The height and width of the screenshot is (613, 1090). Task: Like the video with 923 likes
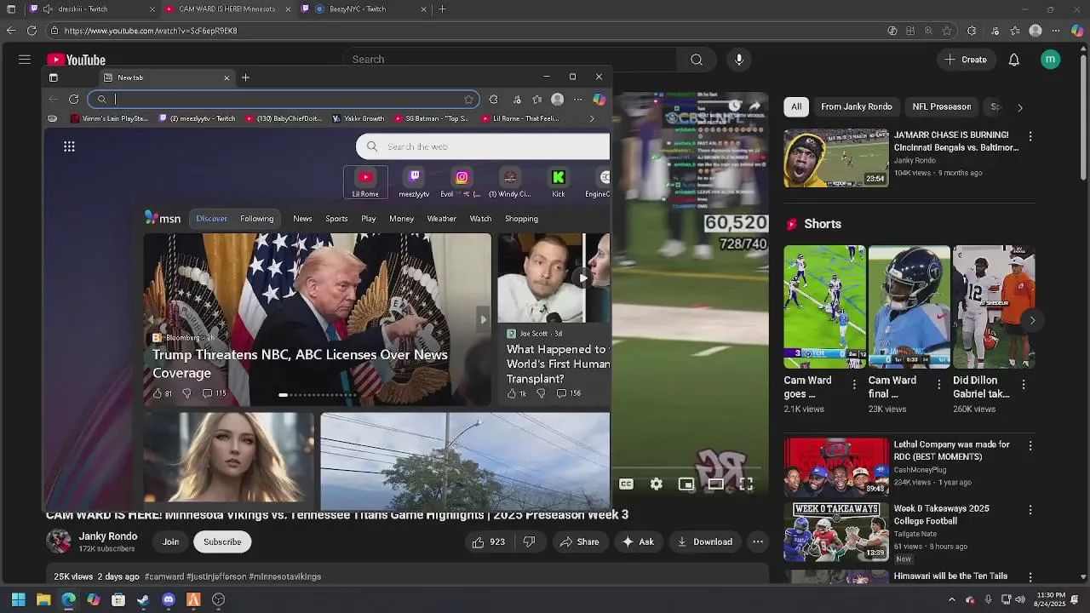(x=489, y=541)
